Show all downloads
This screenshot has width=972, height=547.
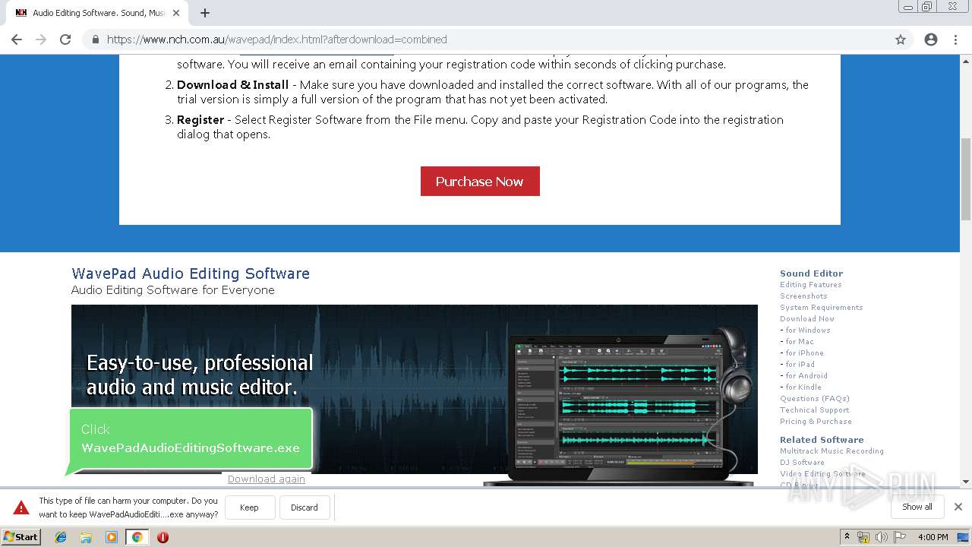point(917,507)
